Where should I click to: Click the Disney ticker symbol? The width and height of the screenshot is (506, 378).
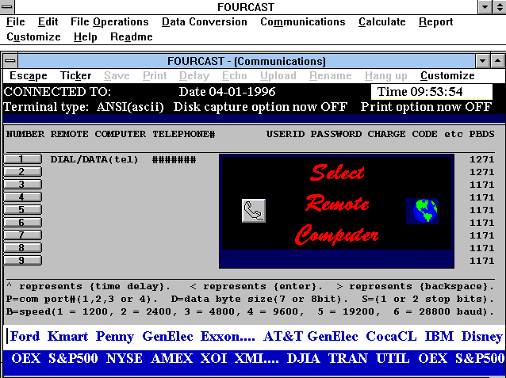click(481, 337)
